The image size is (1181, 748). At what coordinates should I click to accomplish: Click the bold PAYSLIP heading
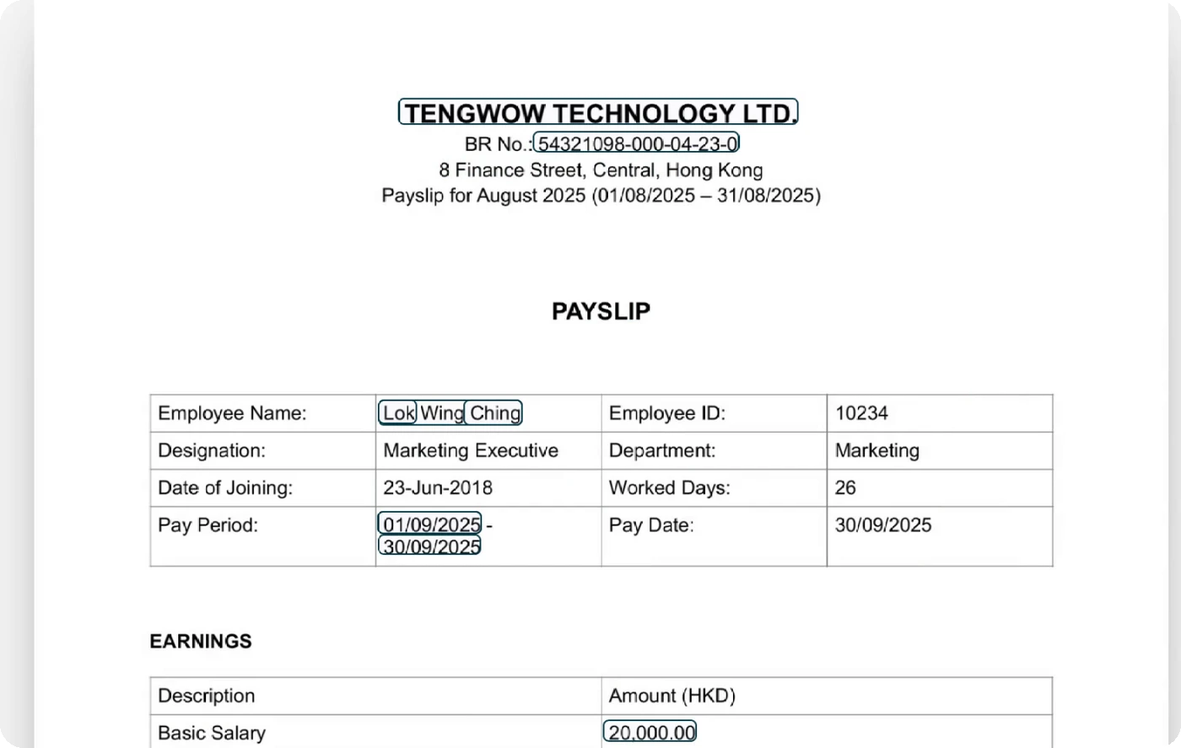click(x=601, y=311)
